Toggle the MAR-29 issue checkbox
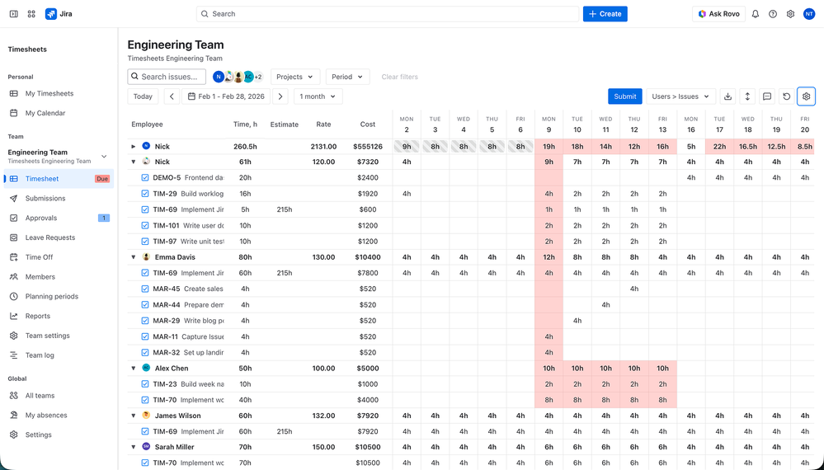This screenshot has width=824, height=470. [145, 320]
